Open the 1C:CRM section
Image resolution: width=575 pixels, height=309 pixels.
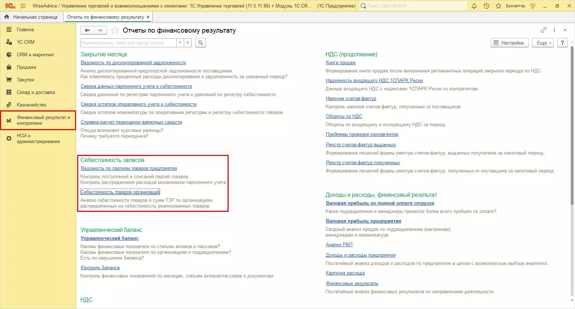(38, 42)
